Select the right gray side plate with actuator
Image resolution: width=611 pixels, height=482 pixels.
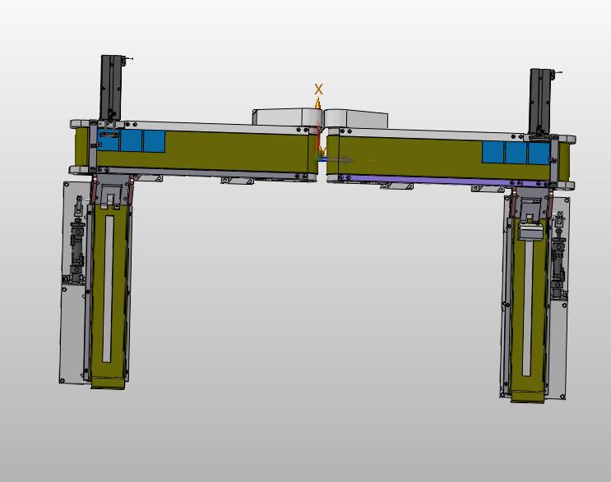[x=558, y=297]
